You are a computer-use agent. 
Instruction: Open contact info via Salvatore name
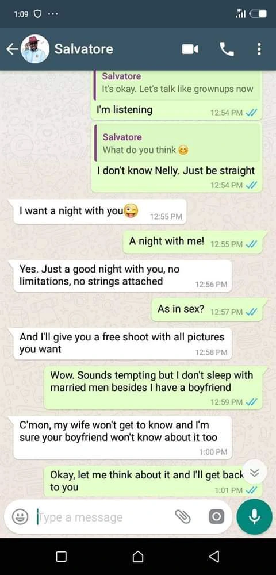coord(84,49)
